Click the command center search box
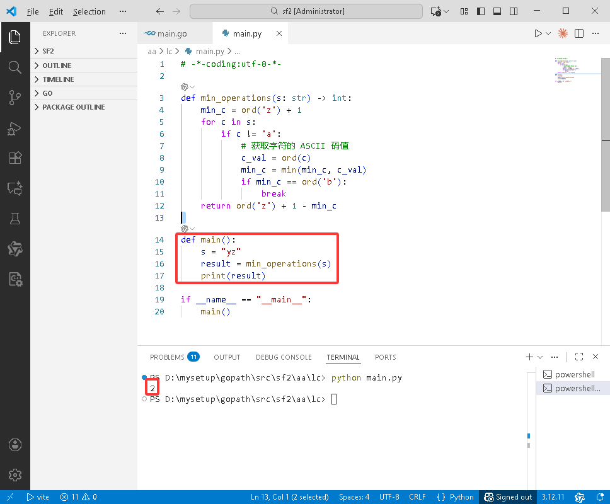Image resolution: width=610 pixels, height=504 pixels. (306, 11)
